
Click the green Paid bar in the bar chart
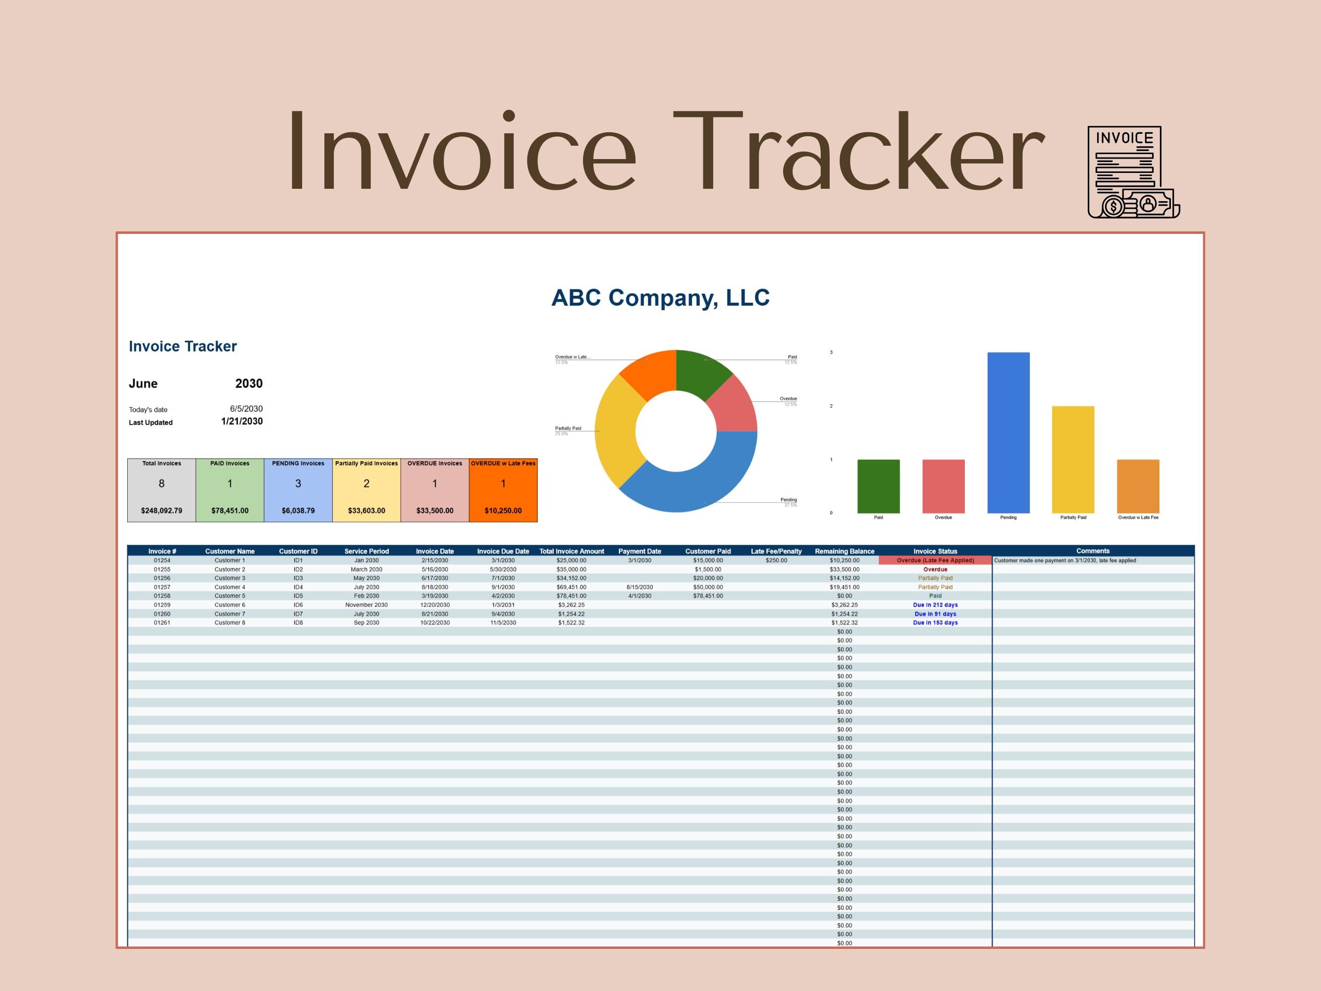tap(879, 487)
